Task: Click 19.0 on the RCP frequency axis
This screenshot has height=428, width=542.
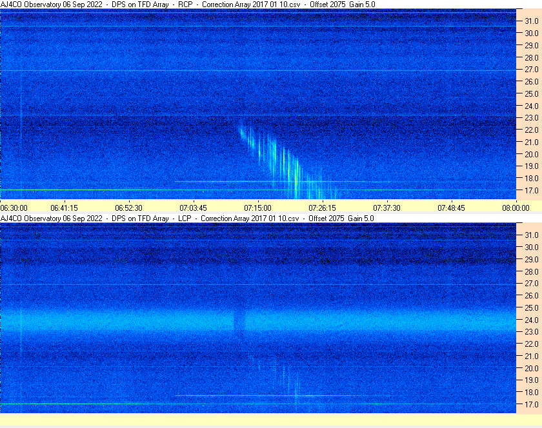Action: pyautogui.click(x=532, y=166)
